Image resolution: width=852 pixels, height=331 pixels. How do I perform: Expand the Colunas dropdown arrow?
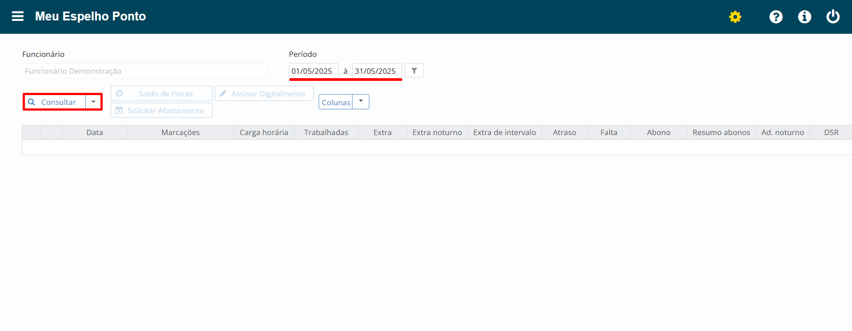click(x=361, y=102)
